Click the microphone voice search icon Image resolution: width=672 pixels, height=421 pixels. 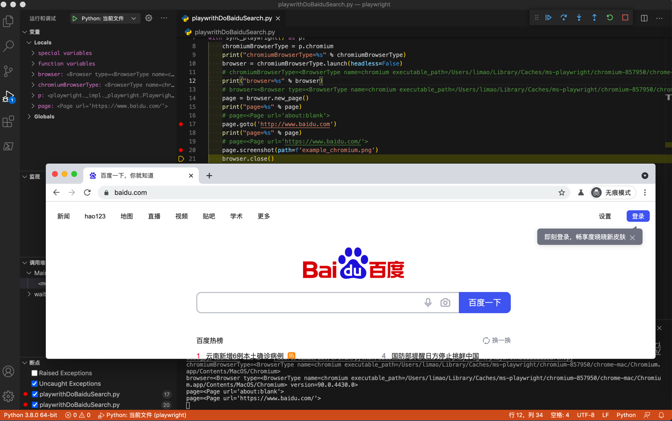[428, 303]
